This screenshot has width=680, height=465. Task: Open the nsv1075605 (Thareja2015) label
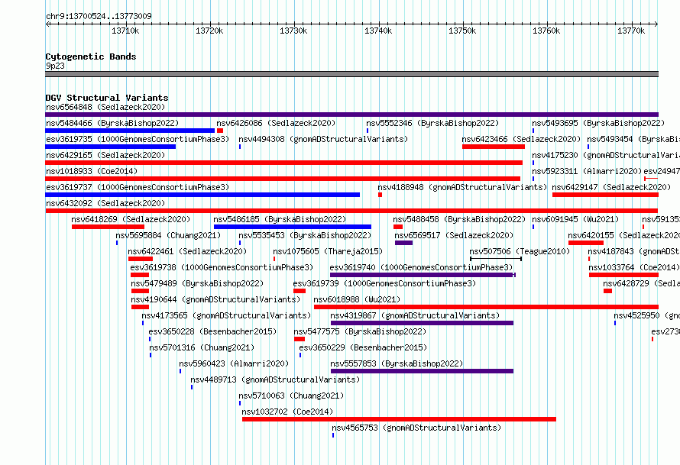click(x=328, y=251)
